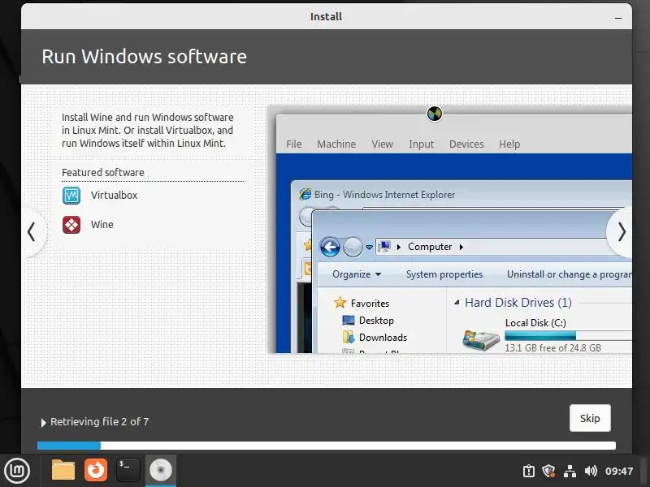650x487 pixels.
Task: Click the Organize dropdown in the screenshot
Action: pos(357,274)
